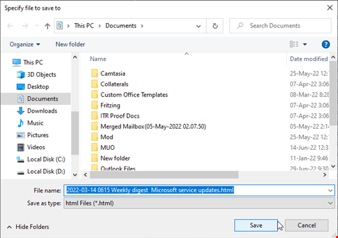Click Hide Folders toggle
Screen dimensions: 338x238
tap(28, 227)
